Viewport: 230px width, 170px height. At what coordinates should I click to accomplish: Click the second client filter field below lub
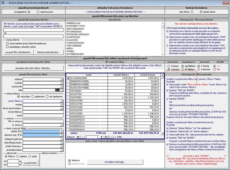tap(33, 36)
